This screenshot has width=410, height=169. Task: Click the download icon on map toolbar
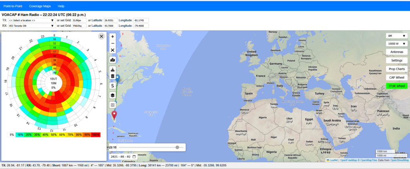(x=113, y=70)
